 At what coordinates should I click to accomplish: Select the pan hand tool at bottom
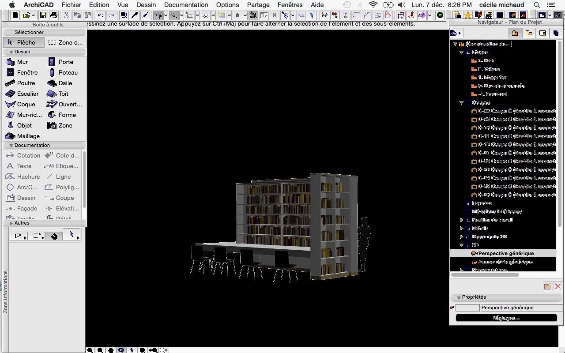(x=110, y=350)
